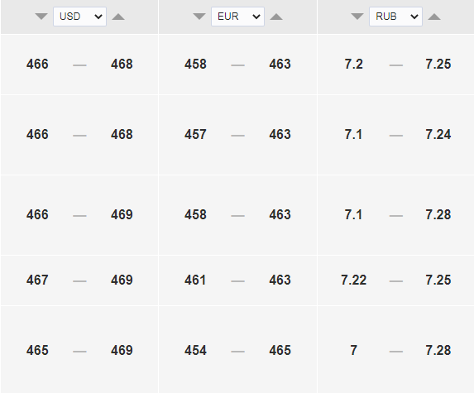This screenshot has height=393, width=474.
Task: Sort EUR column descending with down arrow
Action: (199, 17)
